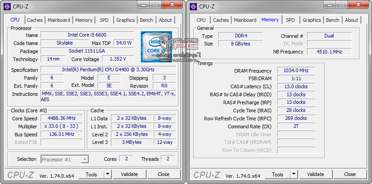The image size is (372, 184).
Task: Click the 'Pentium(R) CPU G4400' specification field
Action: point(108,70)
